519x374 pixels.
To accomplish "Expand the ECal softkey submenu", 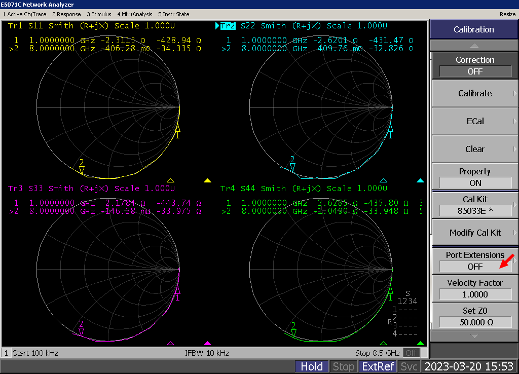I will coord(474,121).
